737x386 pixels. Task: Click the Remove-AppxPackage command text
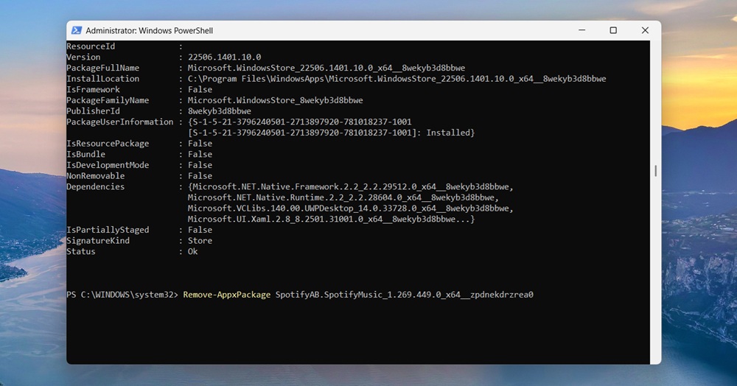pyautogui.click(x=226, y=295)
